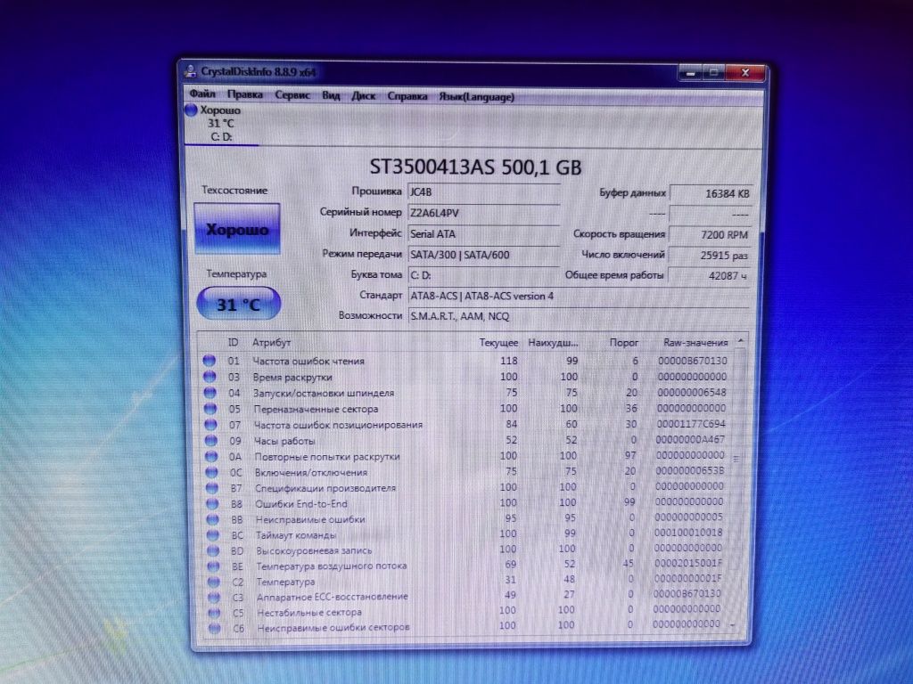Viewport: 913px width, 684px height.
Task: Click the power-on count value 25915
Action: click(x=709, y=256)
